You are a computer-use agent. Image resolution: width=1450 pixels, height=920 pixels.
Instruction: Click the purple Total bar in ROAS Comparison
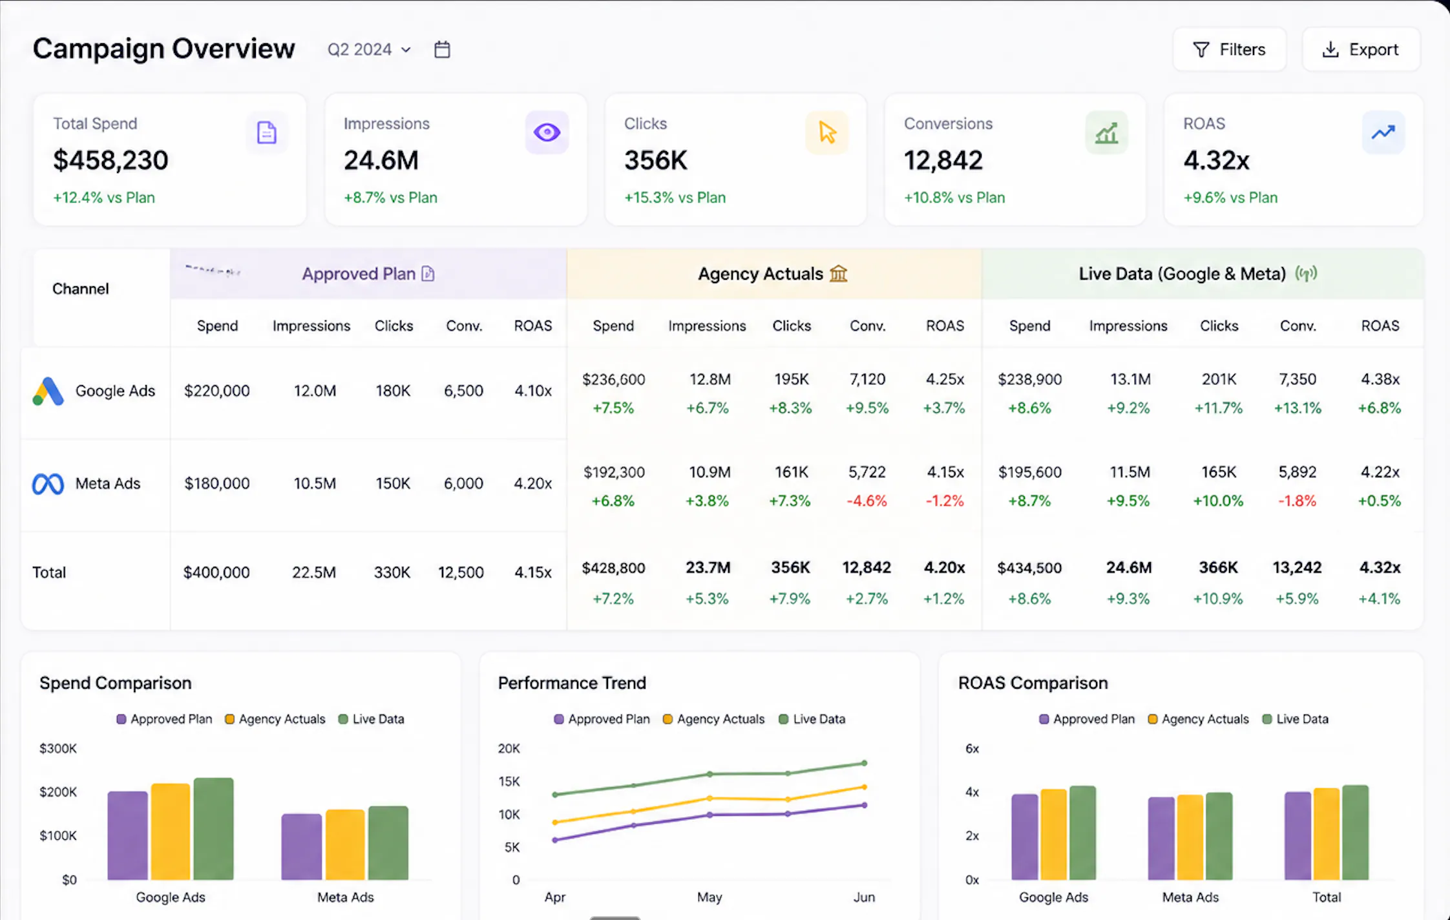coord(1298,836)
